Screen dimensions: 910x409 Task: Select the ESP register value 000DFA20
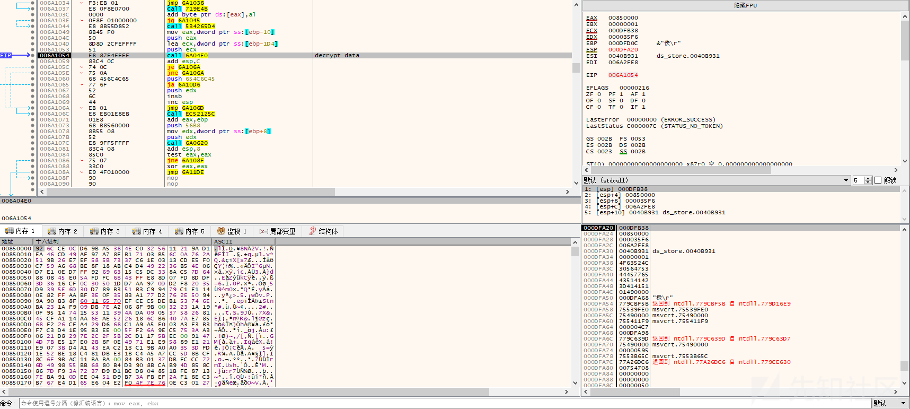pyautogui.click(x=623, y=50)
